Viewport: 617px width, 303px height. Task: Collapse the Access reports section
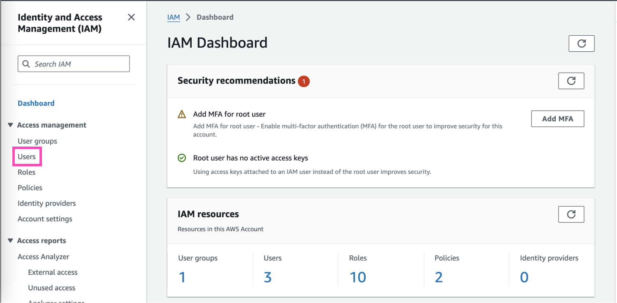(x=10, y=240)
